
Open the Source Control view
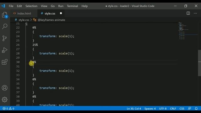tap(5, 38)
